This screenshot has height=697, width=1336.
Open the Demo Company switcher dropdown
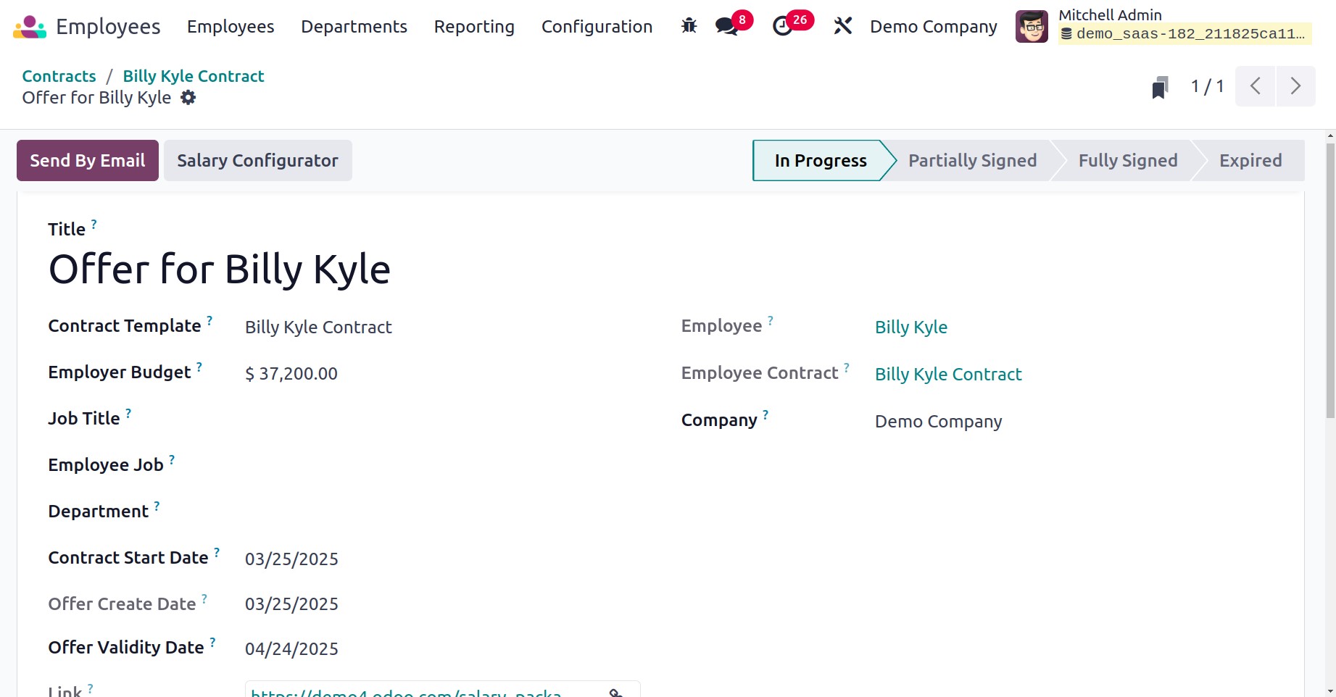(x=933, y=27)
